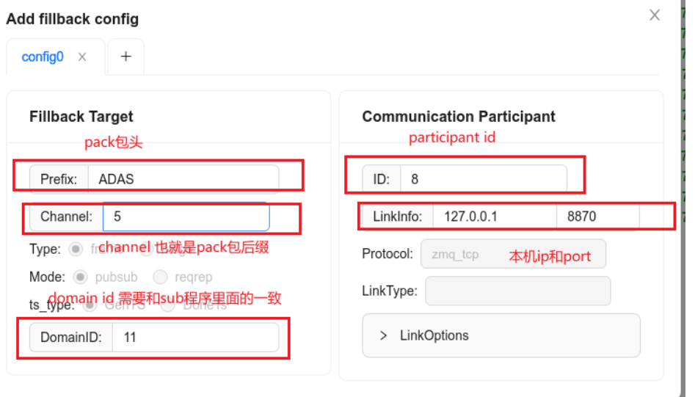Select the second ts_type radio option

(x=168, y=305)
